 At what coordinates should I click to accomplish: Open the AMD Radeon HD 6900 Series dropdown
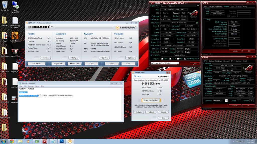(x=165, y=63)
